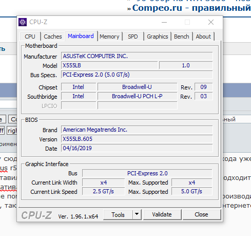Click the BIOS Version X555LB.605
The height and width of the screenshot is (236, 251).
[x=137, y=139]
